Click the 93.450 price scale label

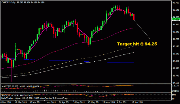[x=176, y=24]
